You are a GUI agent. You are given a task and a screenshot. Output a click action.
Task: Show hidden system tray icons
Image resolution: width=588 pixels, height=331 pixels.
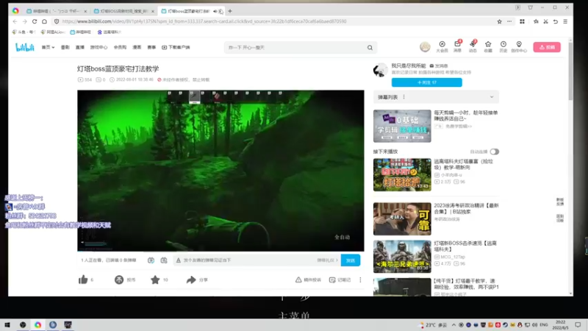pos(453,324)
